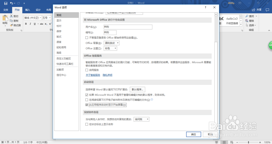Open the 询问我 sharing changes dropdown

coord(141,119)
